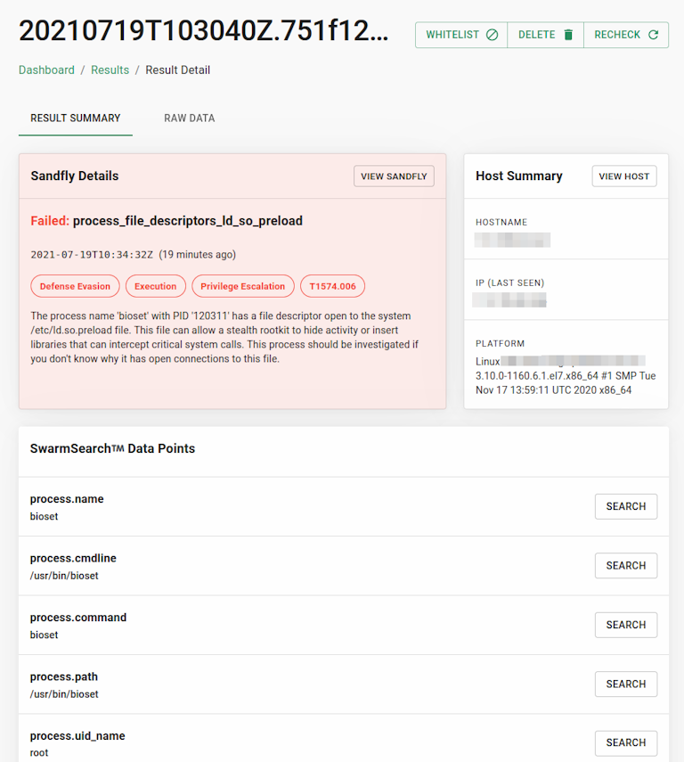Viewport: 684px width, 762px height.
Task: Open the Dashboard breadcrumb link
Action: 46,70
